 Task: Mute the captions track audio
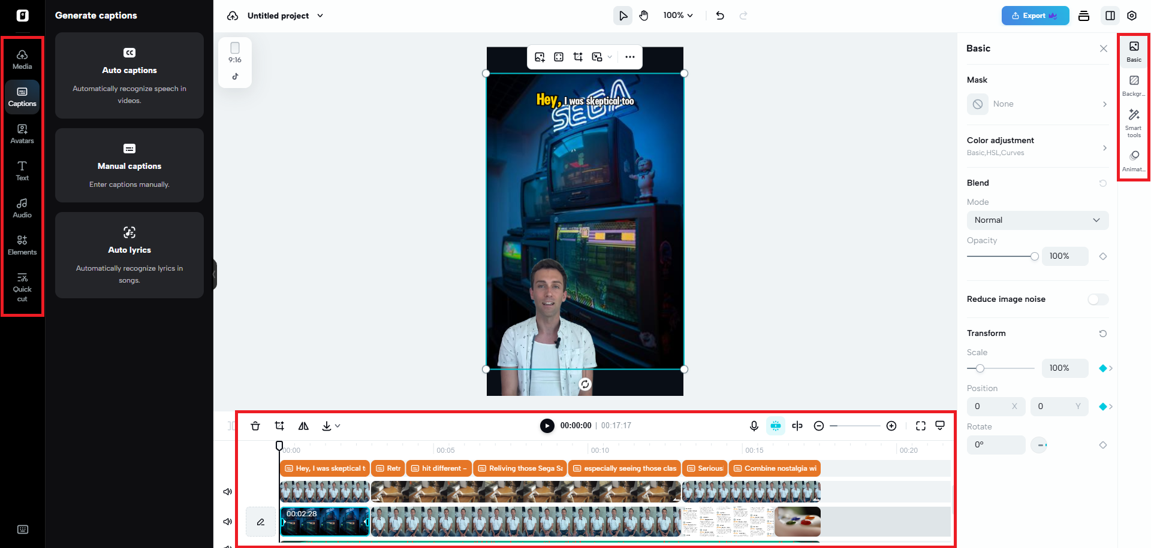227,491
